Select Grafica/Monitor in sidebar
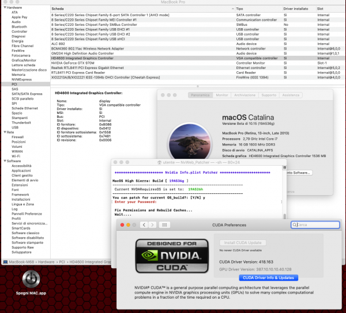 coord(24,60)
